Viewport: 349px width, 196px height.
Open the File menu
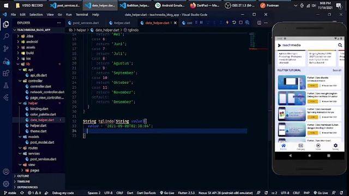pos(13,15)
